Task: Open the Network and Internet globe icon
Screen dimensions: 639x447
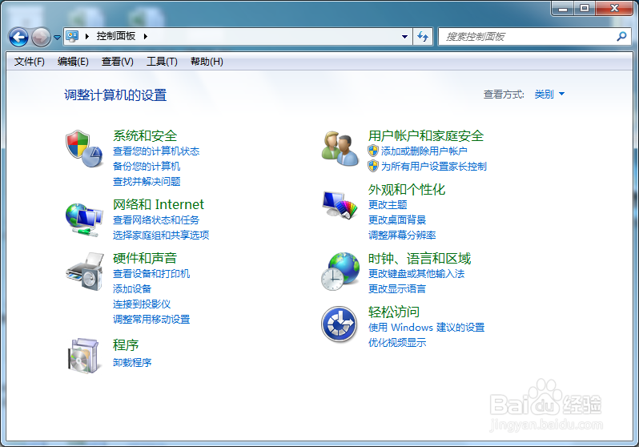Action: [x=84, y=219]
